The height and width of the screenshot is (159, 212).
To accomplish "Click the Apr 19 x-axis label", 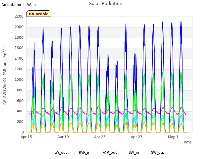I will click(63, 137).
